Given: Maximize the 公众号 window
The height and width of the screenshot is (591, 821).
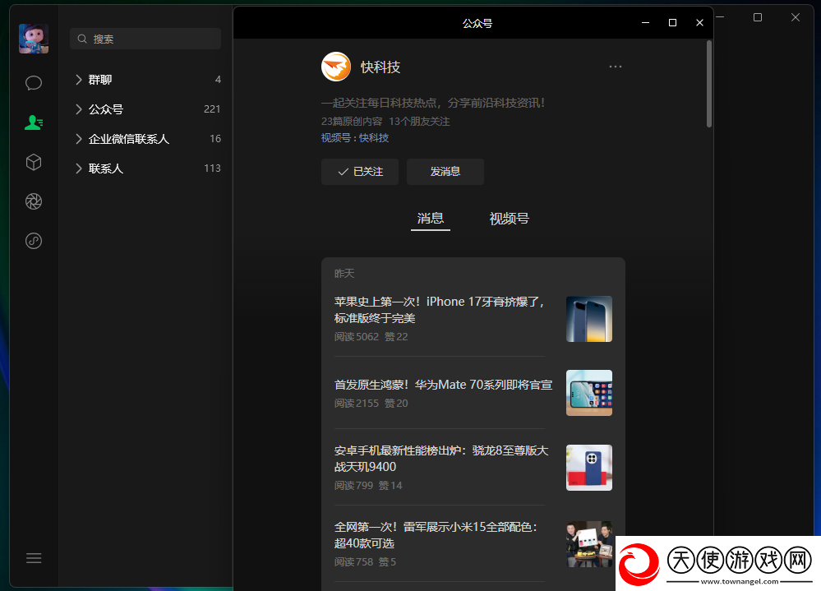Looking at the screenshot, I should (x=672, y=22).
